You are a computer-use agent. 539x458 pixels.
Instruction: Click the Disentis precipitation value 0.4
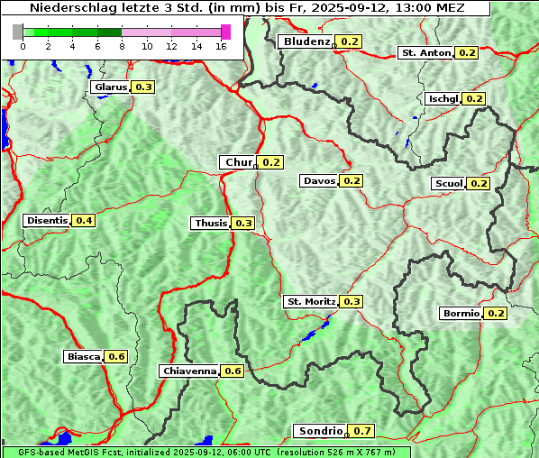click(84, 220)
